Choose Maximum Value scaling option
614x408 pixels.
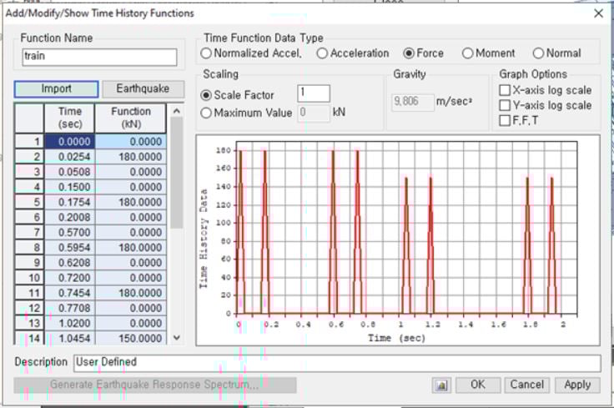(x=246, y=113)
